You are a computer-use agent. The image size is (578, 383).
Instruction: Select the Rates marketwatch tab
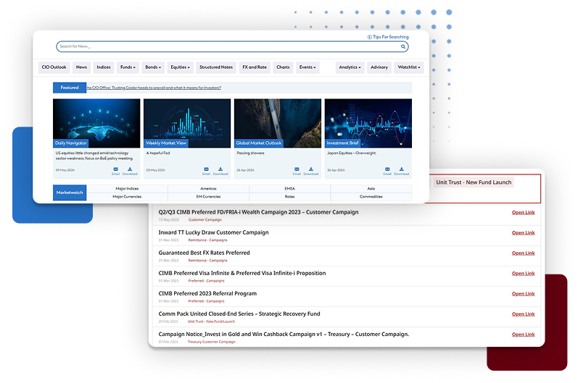[290, 197]
